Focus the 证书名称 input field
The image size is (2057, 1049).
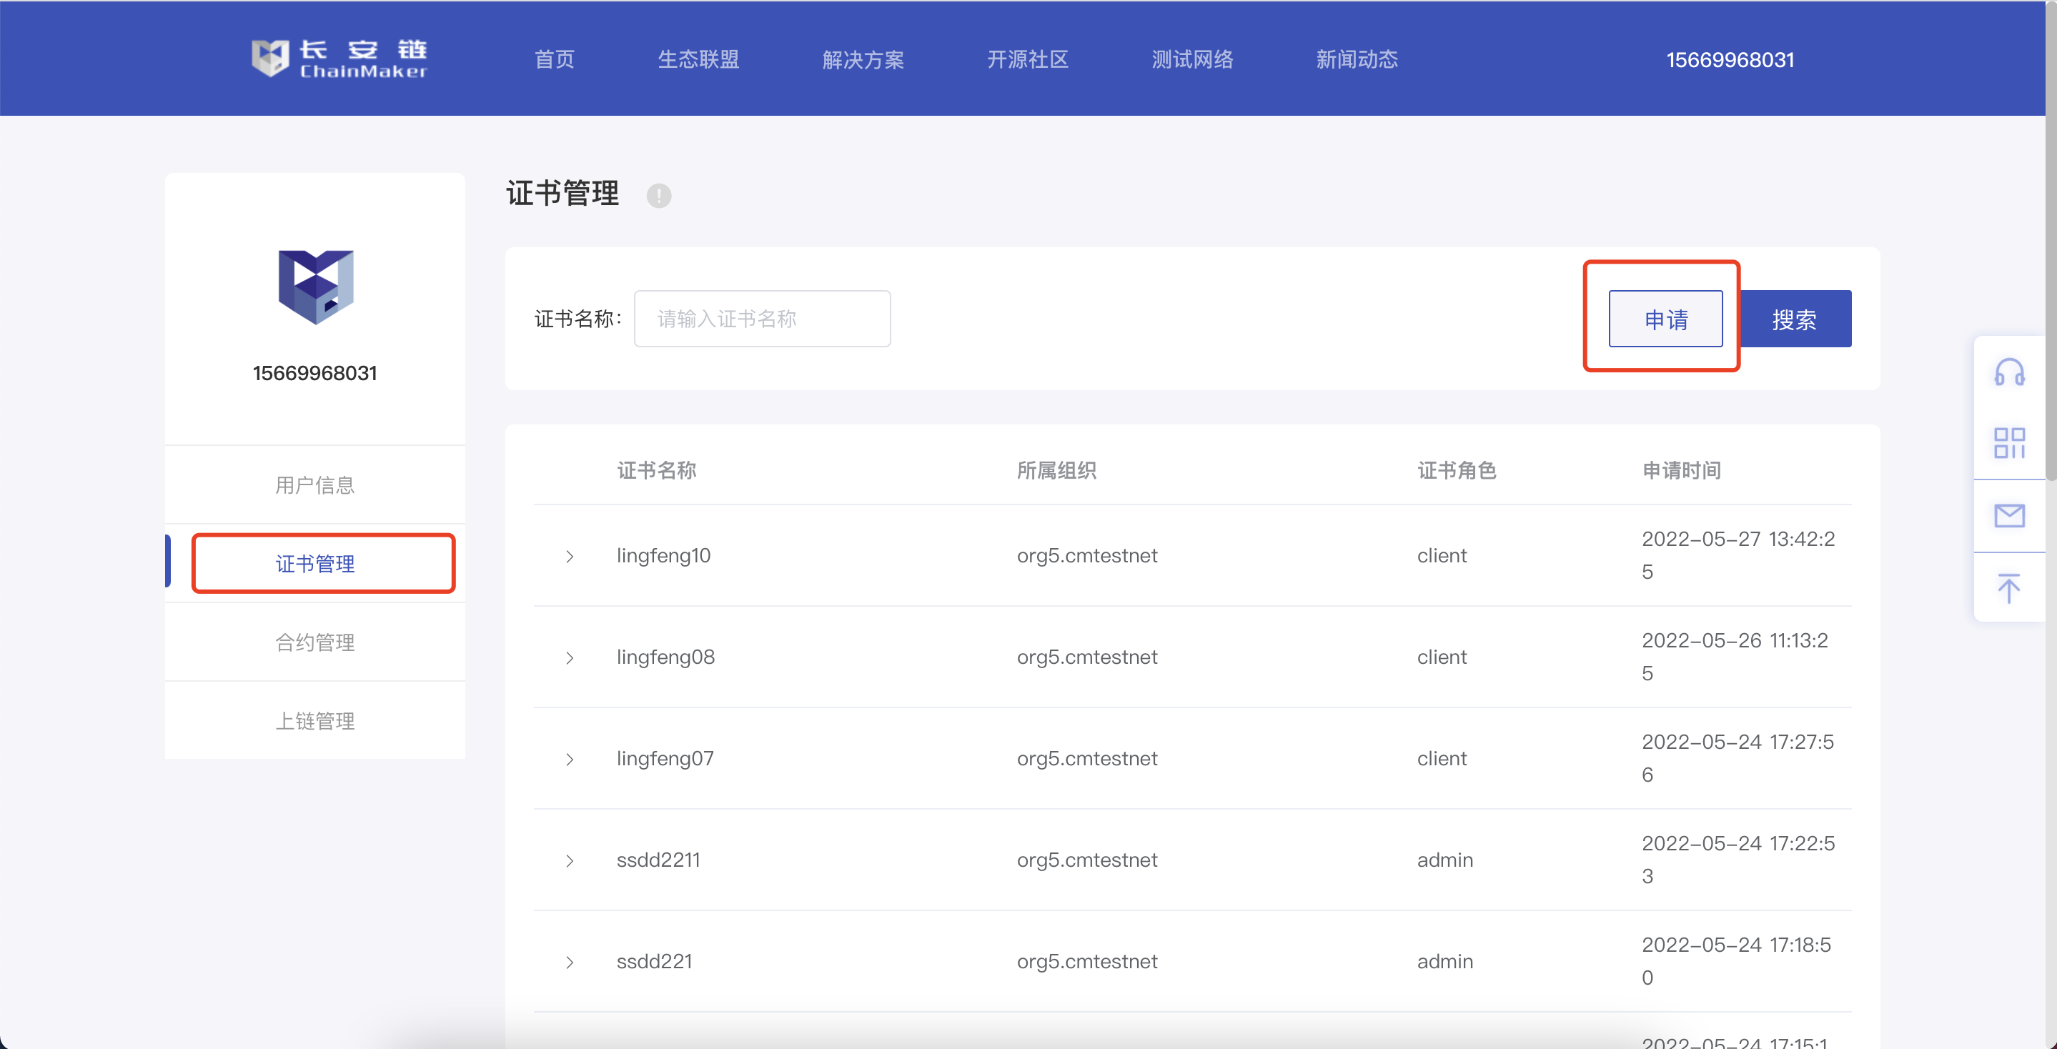point(762,319)
